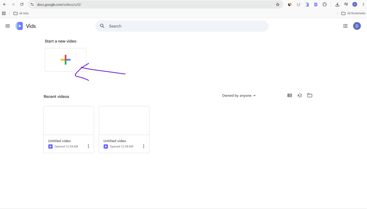367x209 pixels.
Task: View site information in address bar
Action: pos(32,4)
